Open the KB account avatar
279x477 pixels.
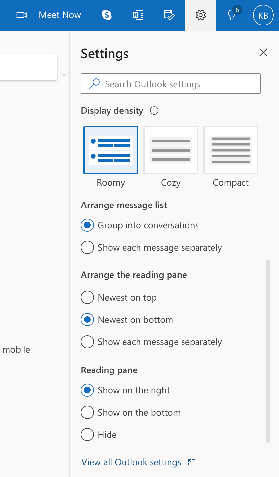tap(263, 15)
